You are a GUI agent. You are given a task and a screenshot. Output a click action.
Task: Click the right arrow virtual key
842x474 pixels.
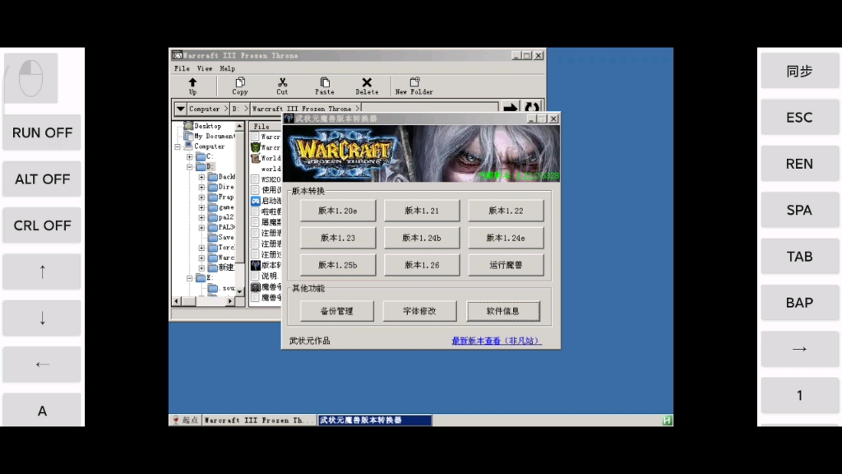click(x=799, y=349)
